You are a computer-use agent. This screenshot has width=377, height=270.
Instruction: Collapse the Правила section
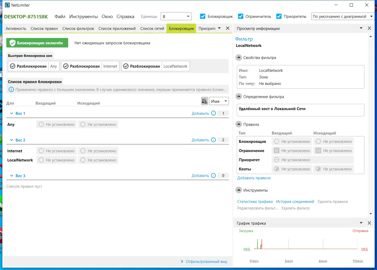[239, 124]
